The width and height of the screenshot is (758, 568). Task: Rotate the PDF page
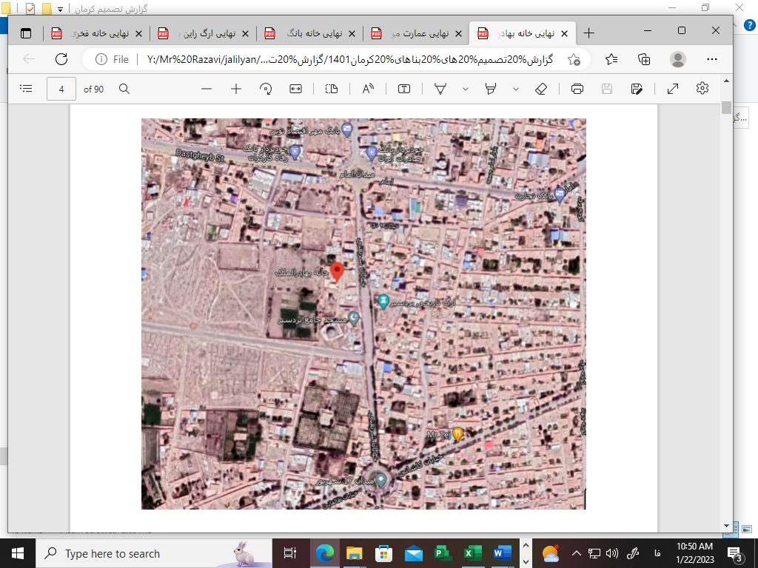266,89
